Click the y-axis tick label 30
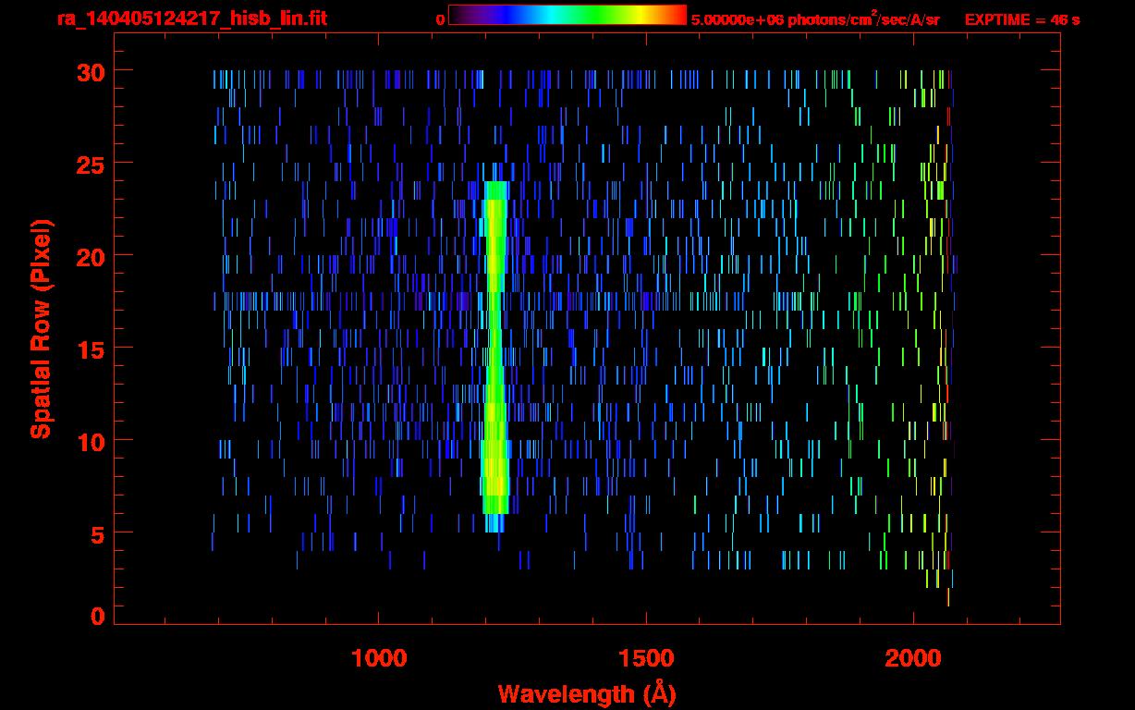The image size is (1135, 710). [91, 71]
